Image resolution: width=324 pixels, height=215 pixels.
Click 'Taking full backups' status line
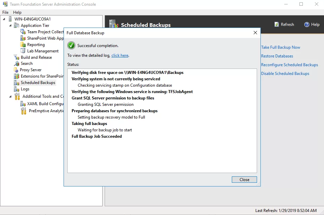tap(89, 124)
